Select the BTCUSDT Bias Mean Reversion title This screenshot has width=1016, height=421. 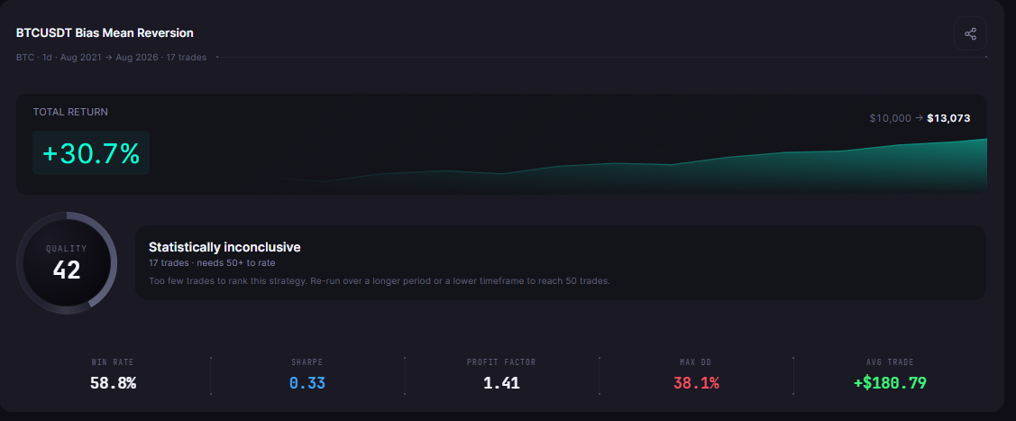pyautogui.click(x=105, y=33)
